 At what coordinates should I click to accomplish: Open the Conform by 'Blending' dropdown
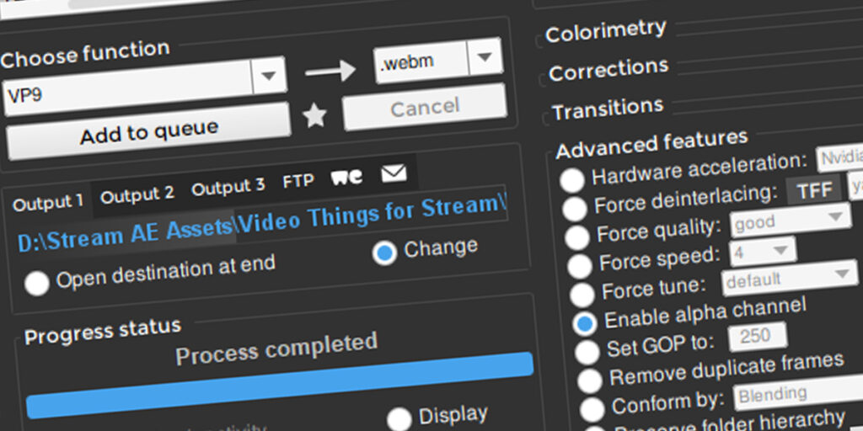(798, 392)
